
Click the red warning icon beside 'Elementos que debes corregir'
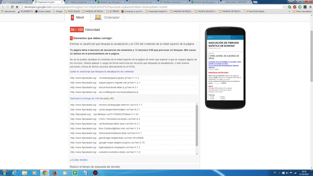pos(71,38)
